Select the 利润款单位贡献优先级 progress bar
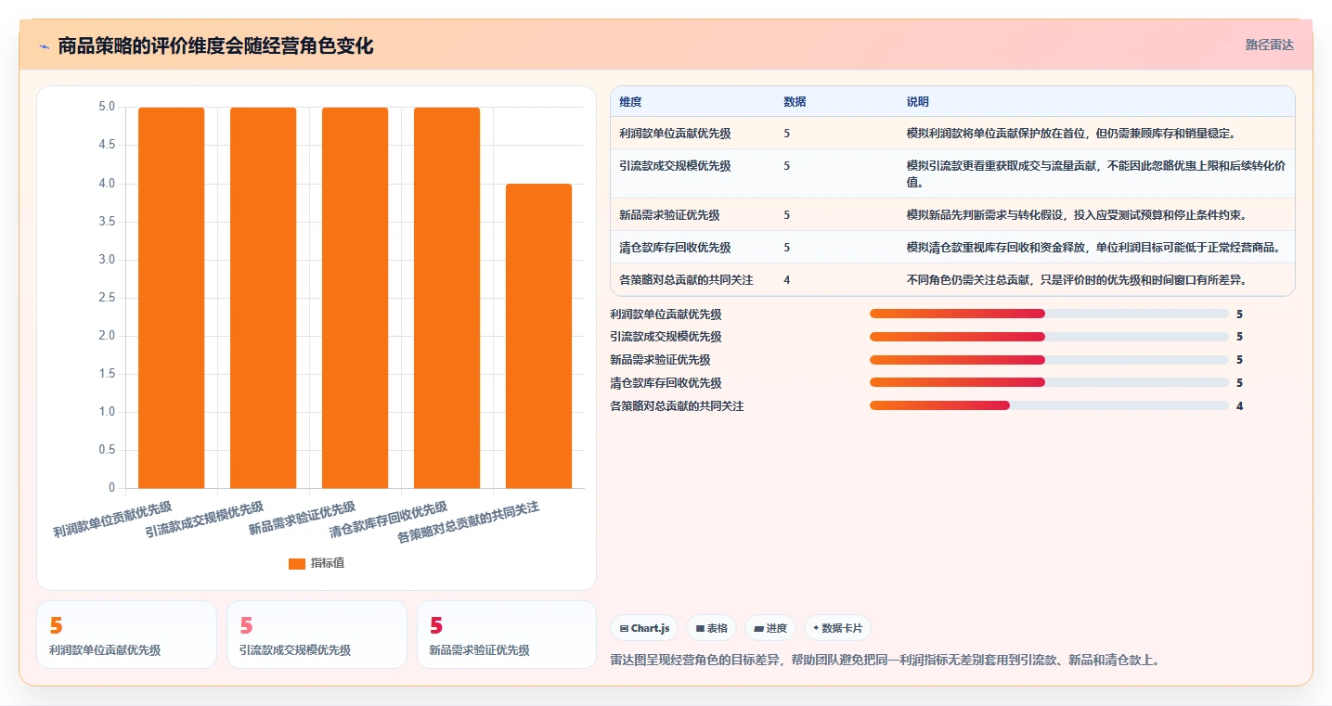 pyautogui.click(x=1049, y=314)
